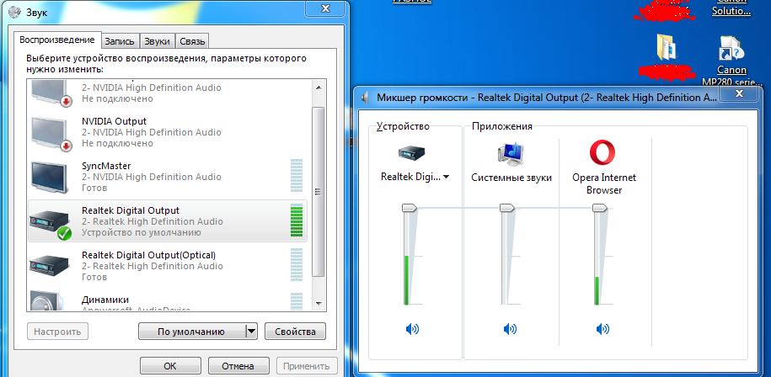Click the Системные звуки icon

511,154
